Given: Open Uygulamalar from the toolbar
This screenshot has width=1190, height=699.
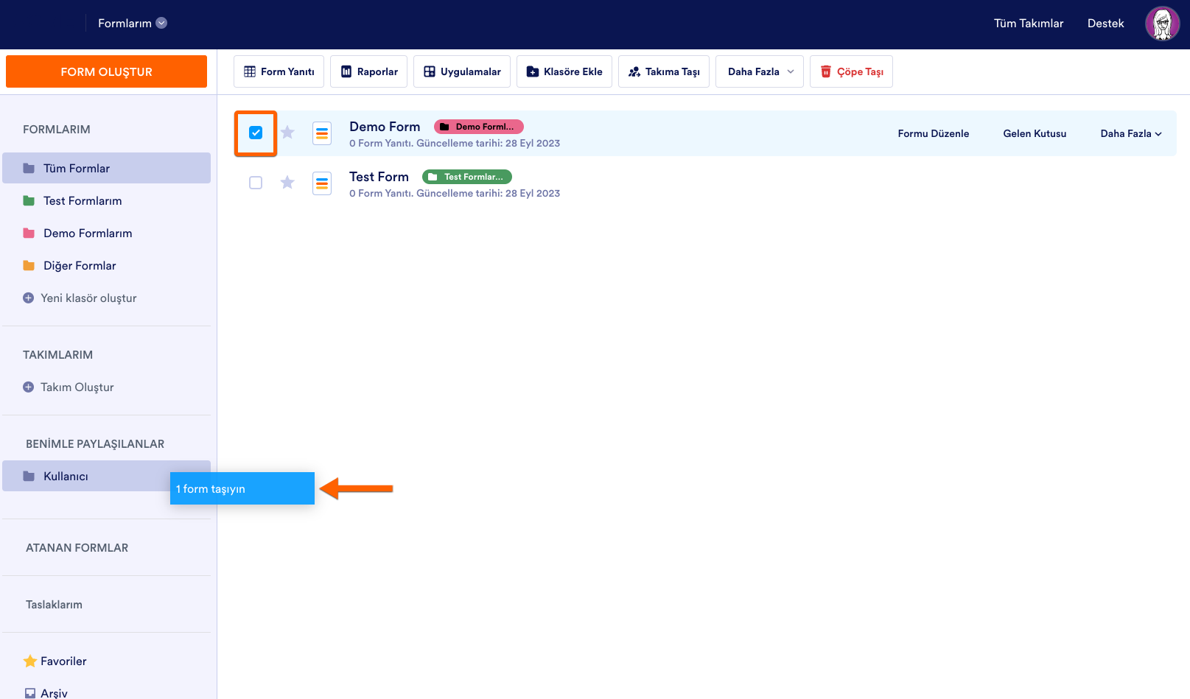Looking at the screenshot, I should click(462, 71).
